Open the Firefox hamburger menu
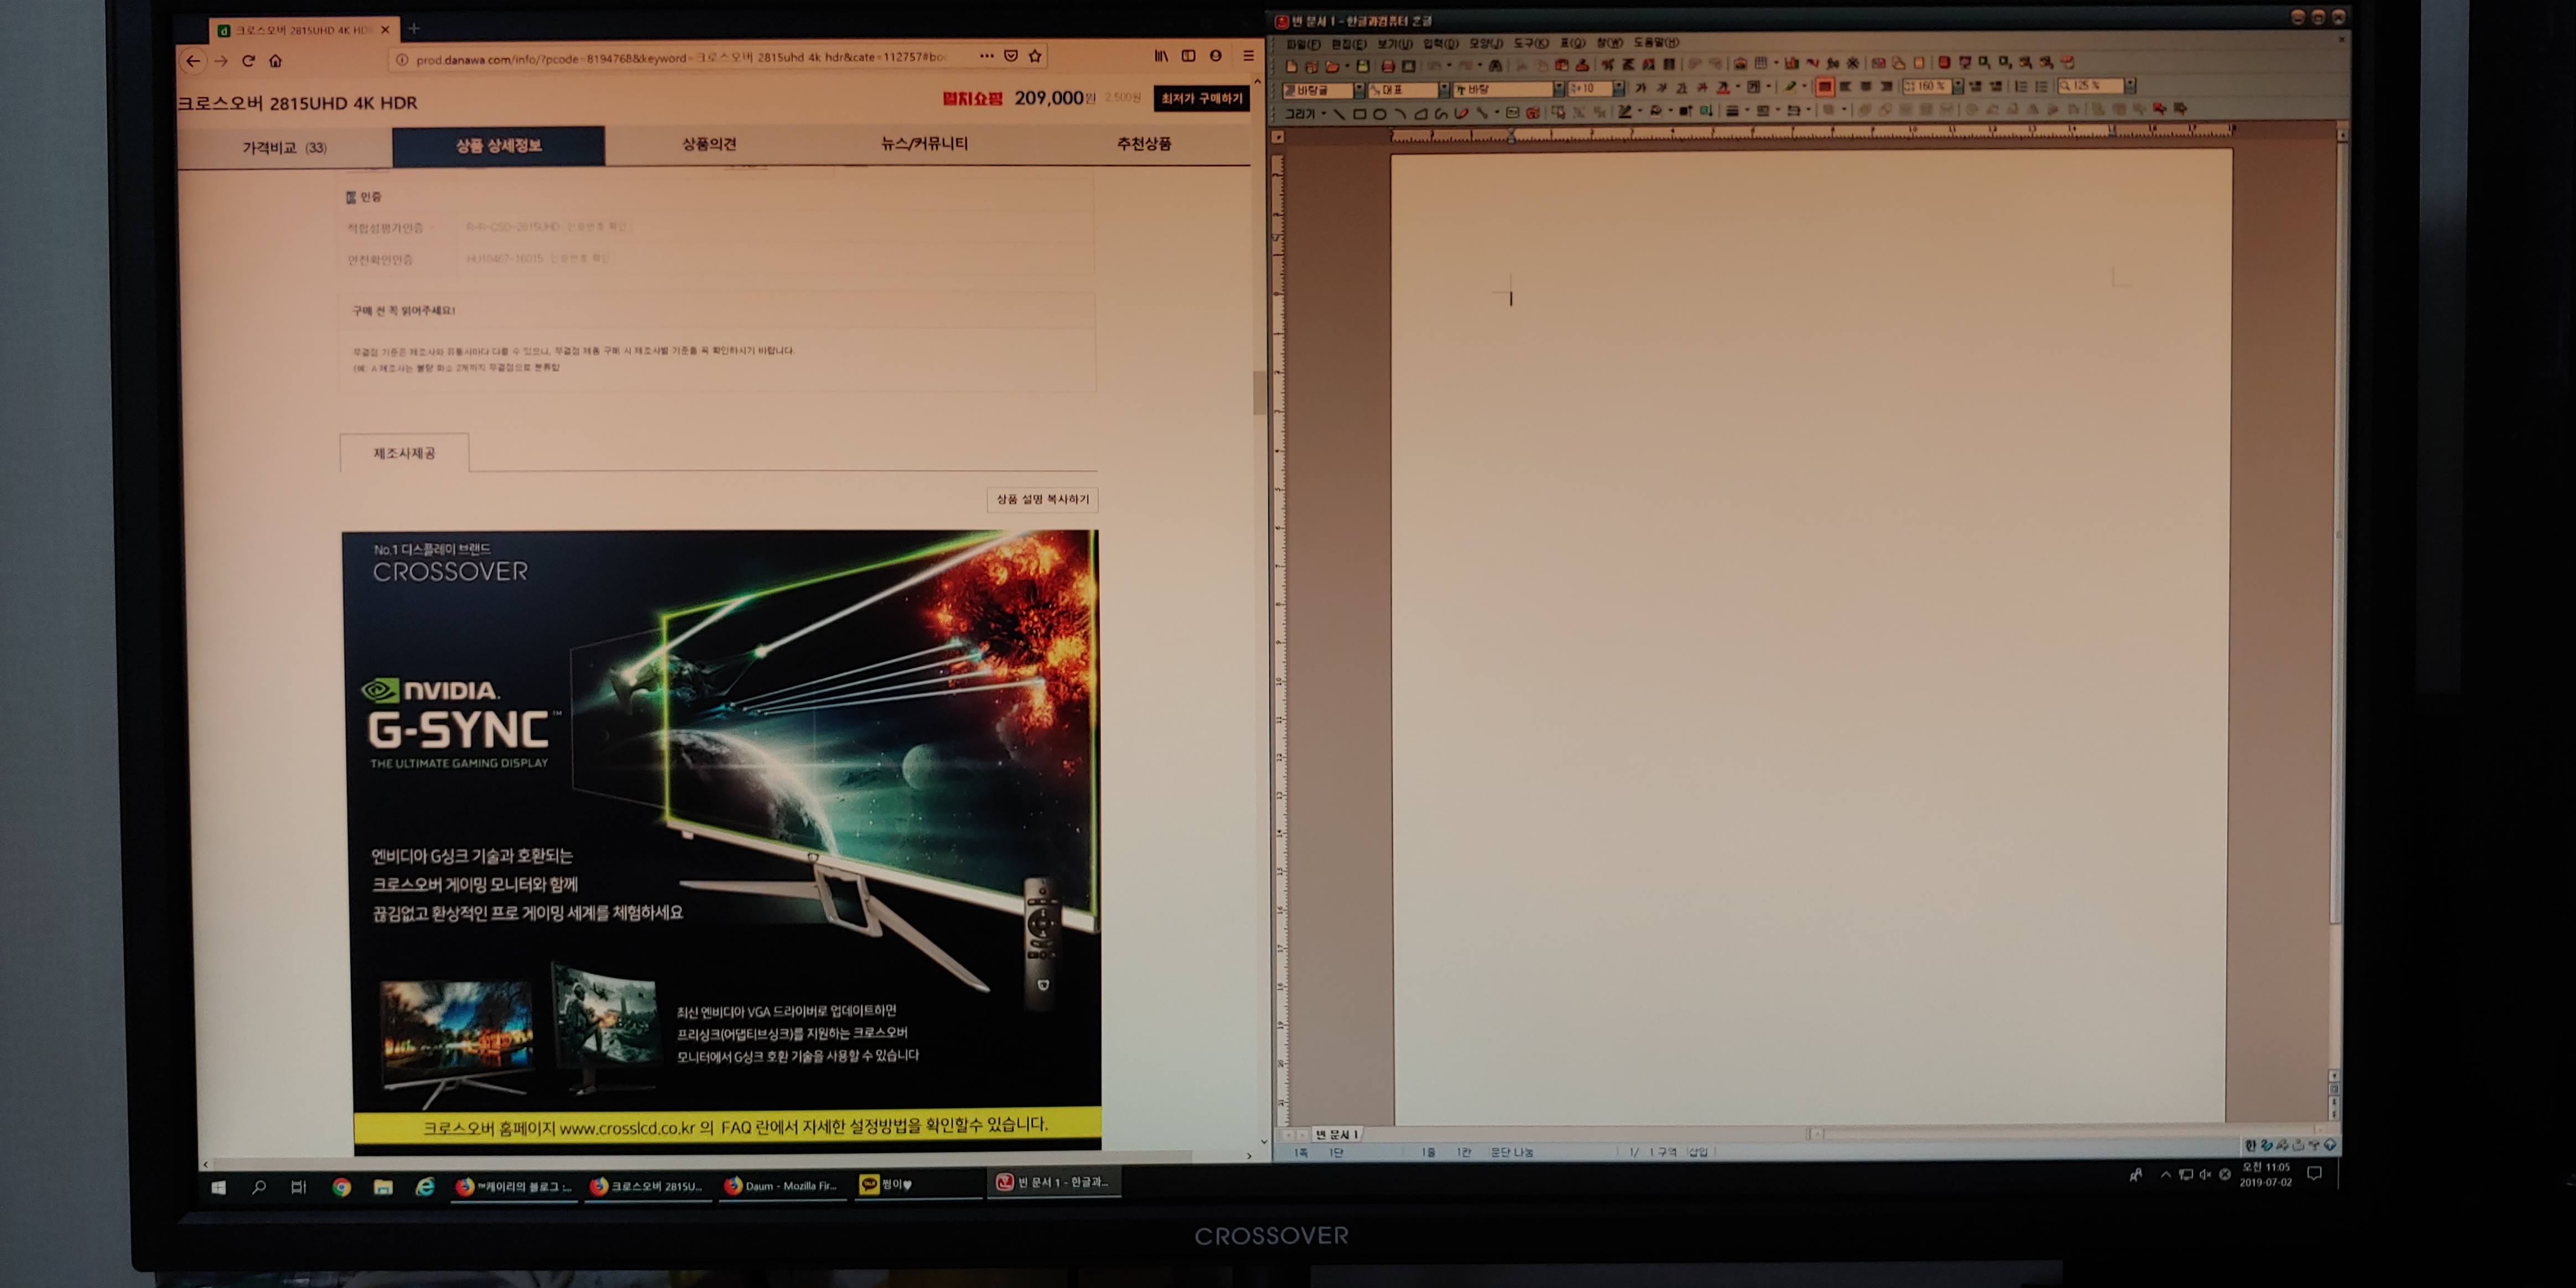Viewport: 2576px width, 1288px height. tap(1248, 56)
